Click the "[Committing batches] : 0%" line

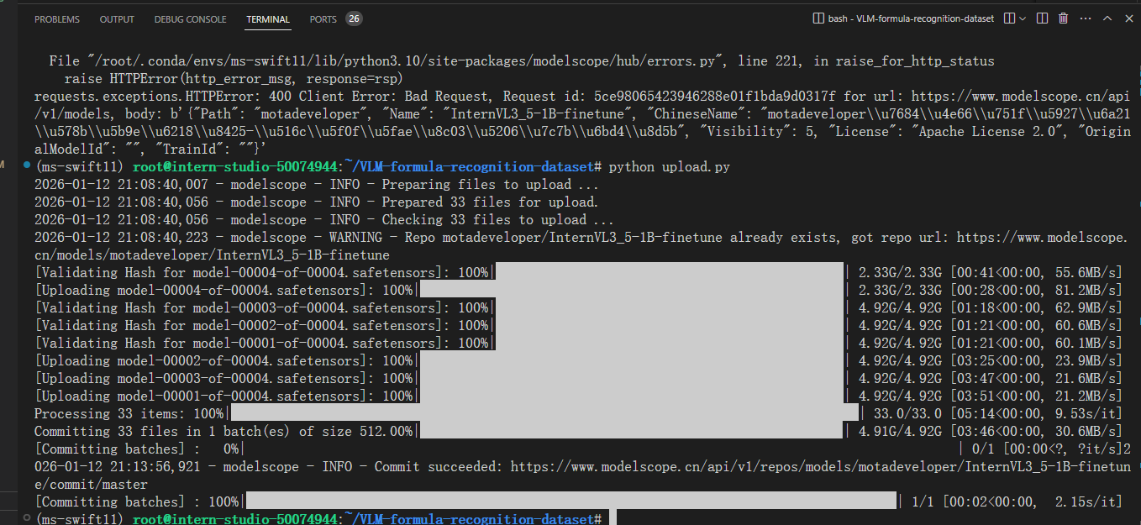(x=582, y=449)
